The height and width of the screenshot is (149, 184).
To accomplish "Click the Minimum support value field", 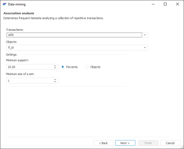I will (30, 67).
